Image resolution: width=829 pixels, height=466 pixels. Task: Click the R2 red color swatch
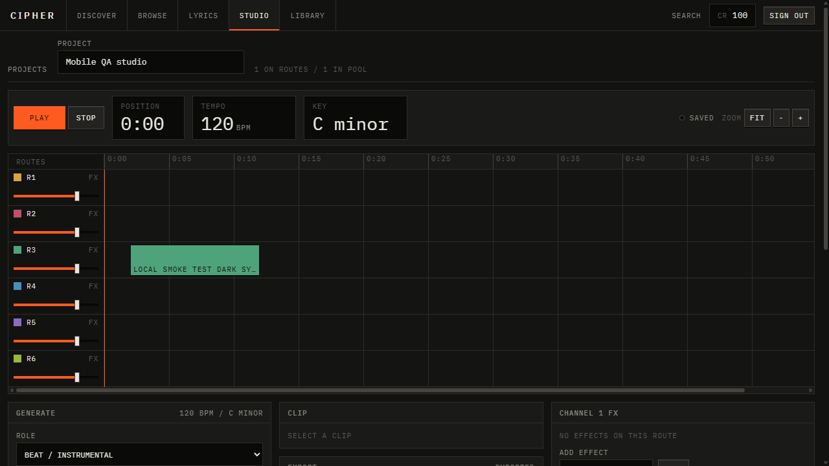(x=17, y=214)
